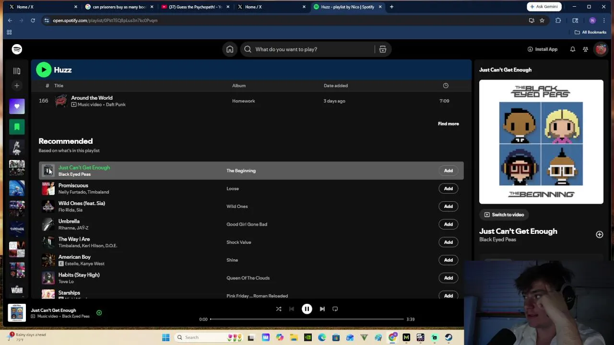Viewport: 614px width, 345px height.
Task: Open Shock Value album link
Action: 239,242
